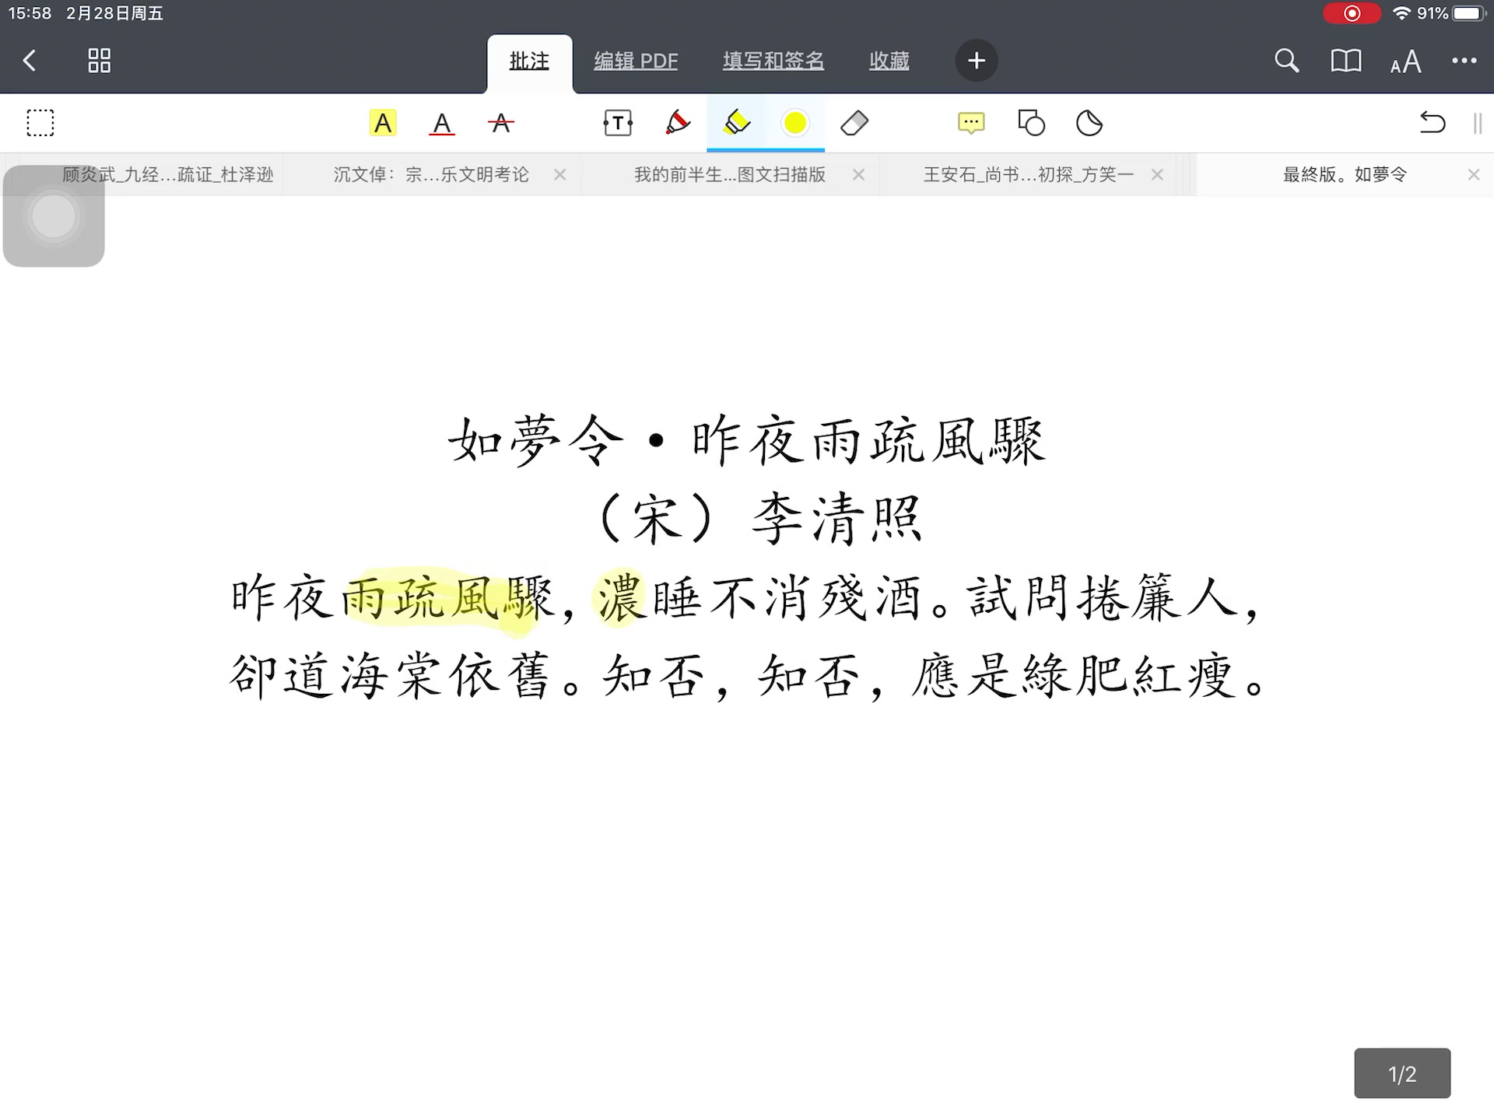Open the text size AA settings

pyautogui.click(x=1405, y=61)
